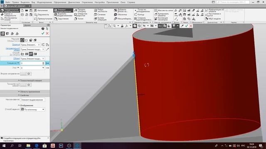The image size is (266, 149).
Task: Select the Окружность circle tool
Action: pyautogui.click(x=42, y=15)
